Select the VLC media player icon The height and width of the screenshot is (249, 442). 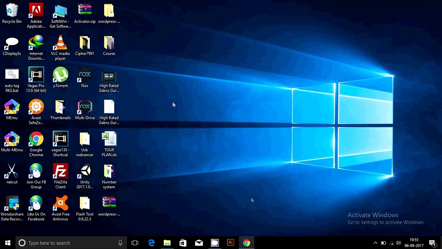[x=60, y=48]
